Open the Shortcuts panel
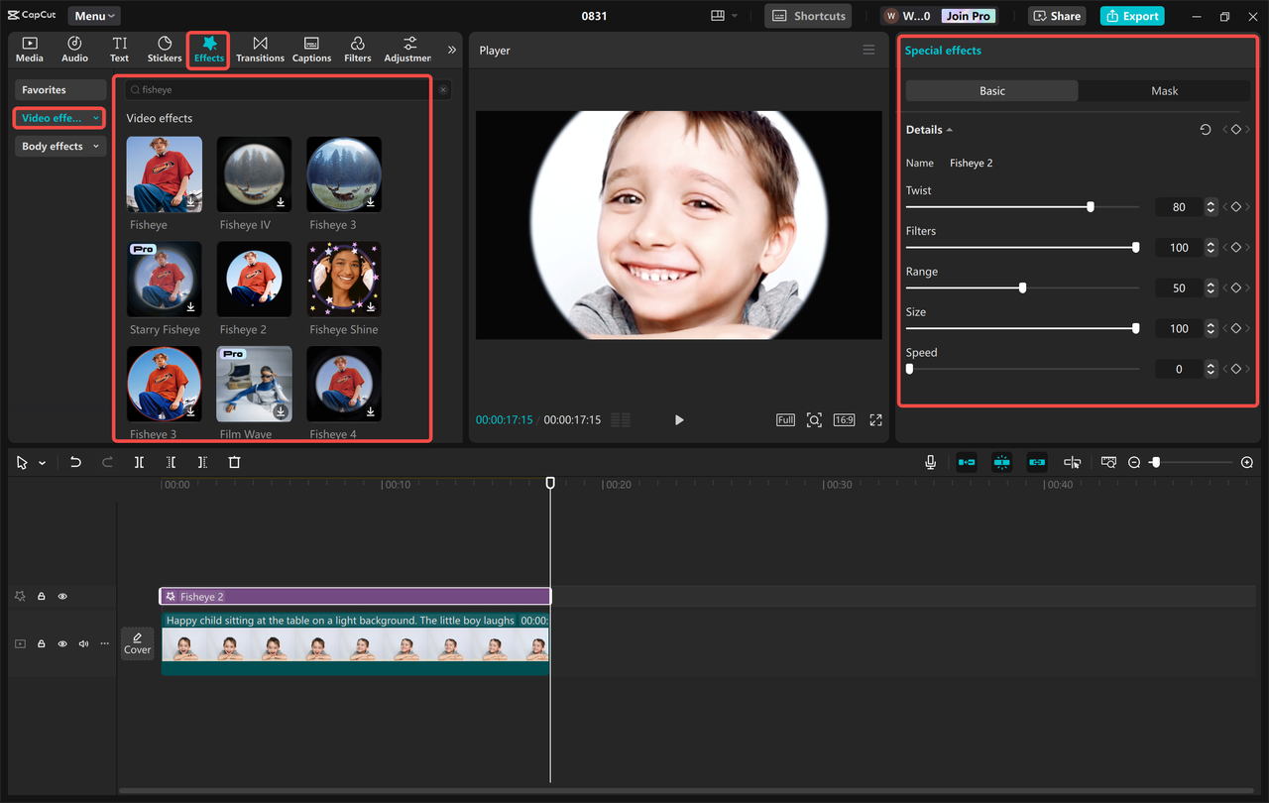Image resolution: width=1269 pixels, height=803 pixels. (808, 16)
